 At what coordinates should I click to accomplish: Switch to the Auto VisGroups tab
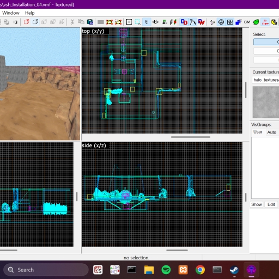(271, 132)
